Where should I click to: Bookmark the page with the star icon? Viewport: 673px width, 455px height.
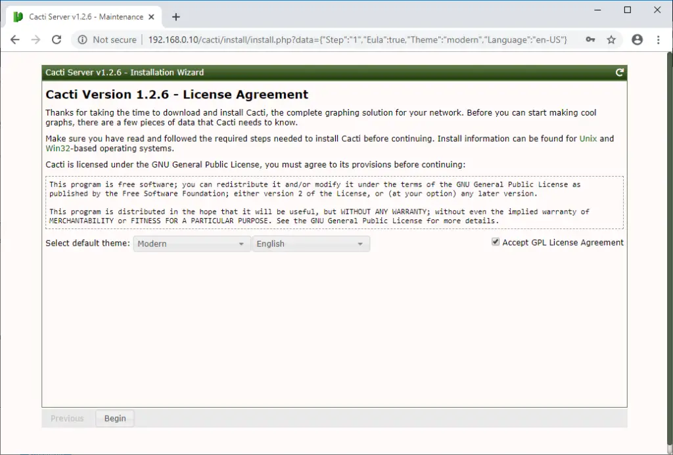tap(612, 39)
